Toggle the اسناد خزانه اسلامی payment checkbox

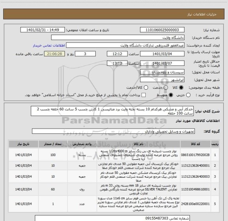coord(144,95)
